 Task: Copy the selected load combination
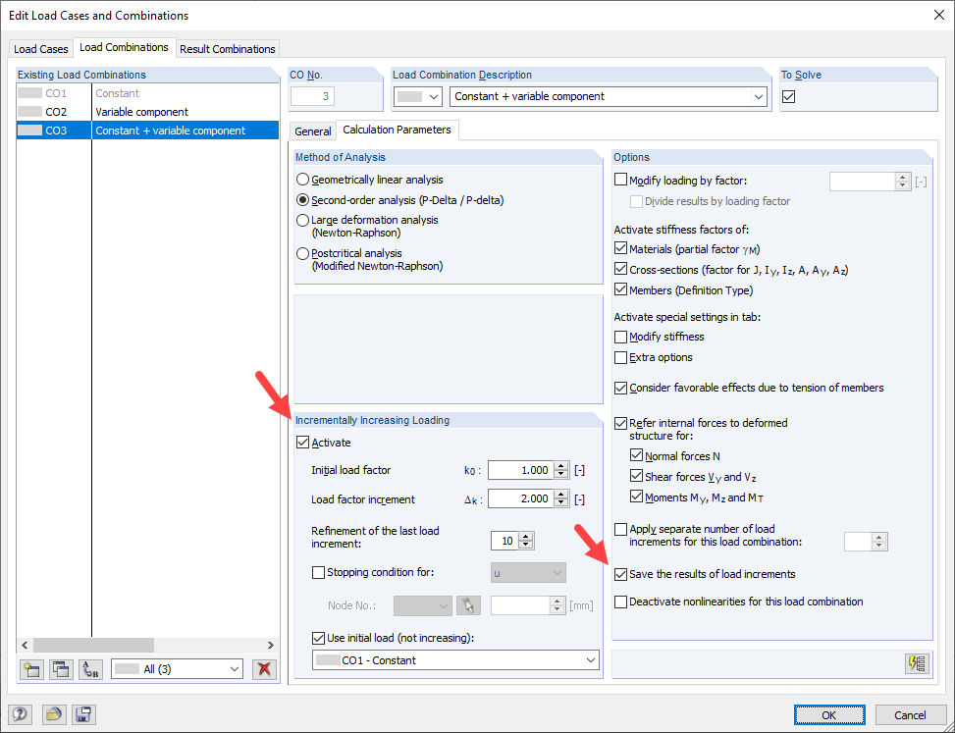click(x=60, y=668)
